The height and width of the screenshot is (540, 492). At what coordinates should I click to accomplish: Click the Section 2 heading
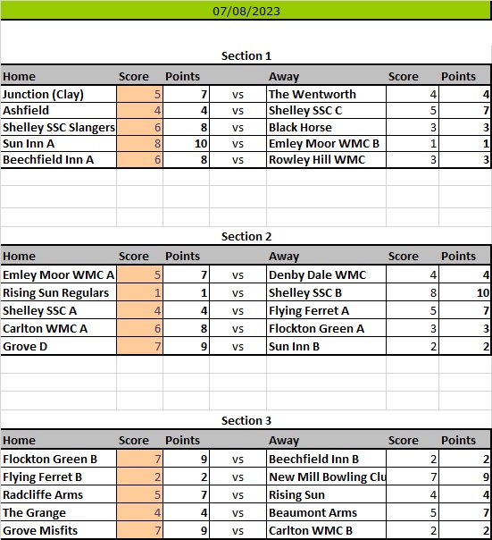coord(246,236)
